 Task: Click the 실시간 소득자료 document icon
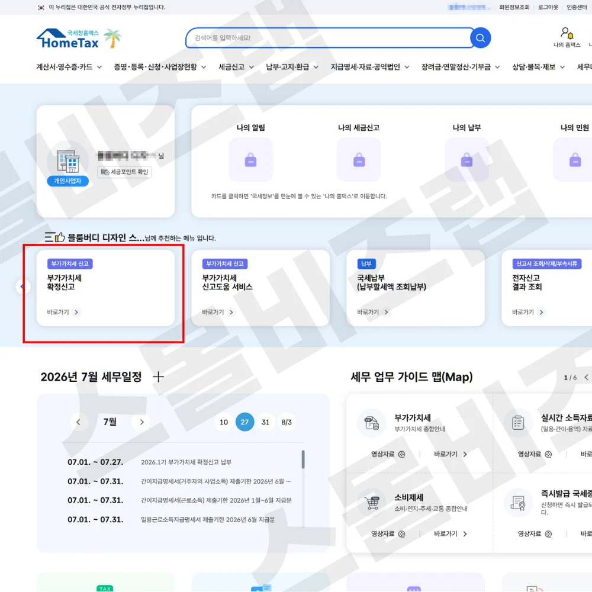[x=518, y=423]
